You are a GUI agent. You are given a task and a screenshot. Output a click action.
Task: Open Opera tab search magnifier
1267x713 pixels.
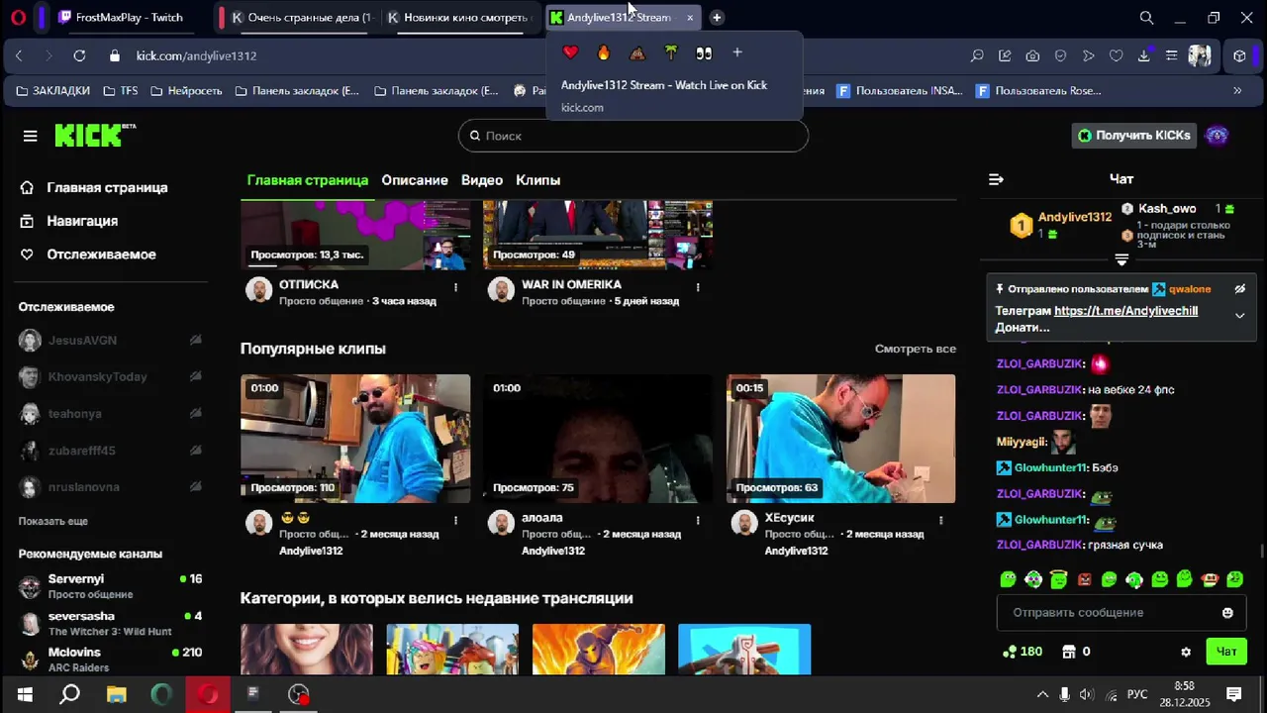1146,18
